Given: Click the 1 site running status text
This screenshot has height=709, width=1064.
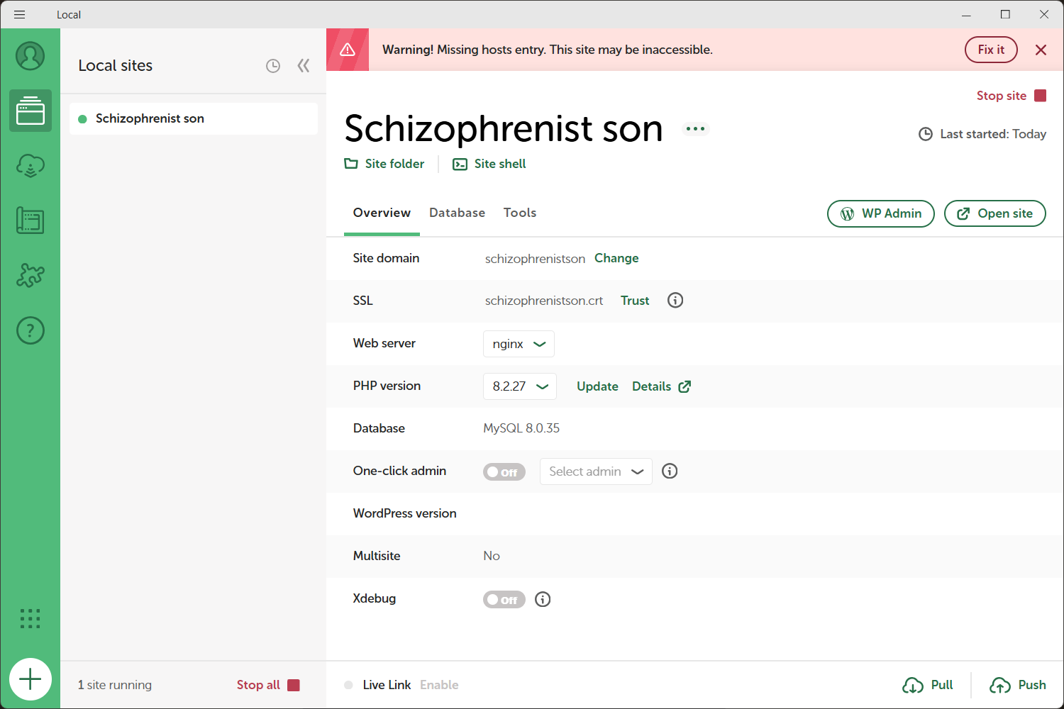Looking at the screenshot, I should (115, 685).
